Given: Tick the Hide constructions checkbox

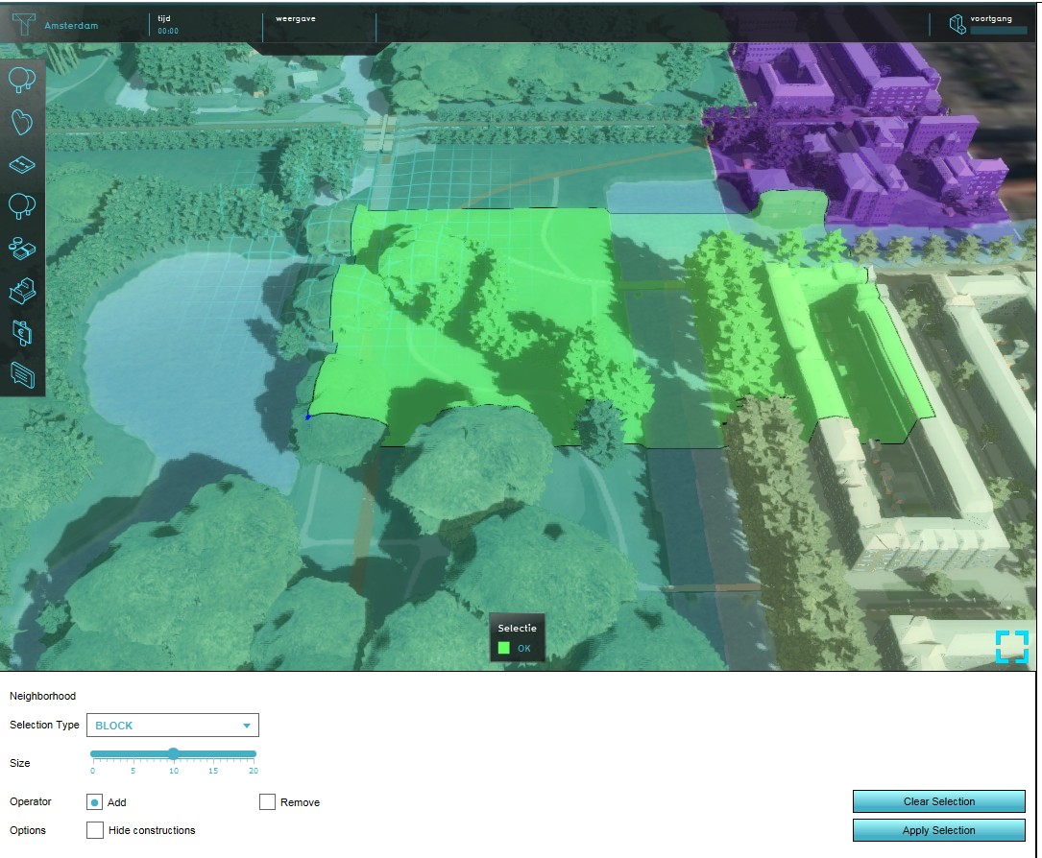Looking at the screenshot, I should [x=95, y=830].
